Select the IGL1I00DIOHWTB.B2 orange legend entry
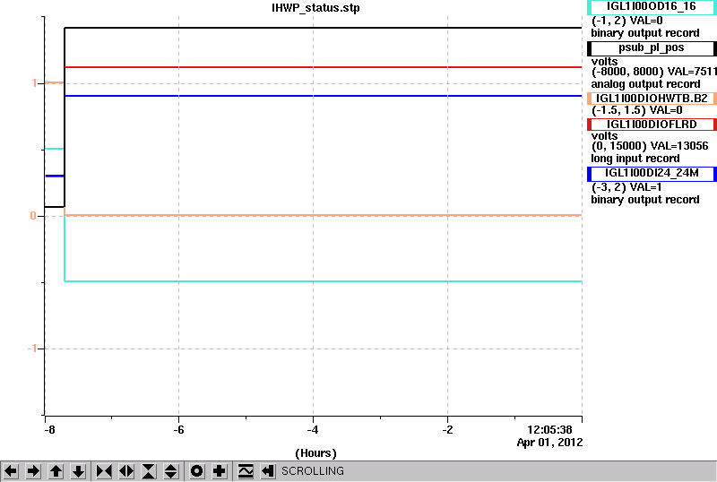Image resolution: width=717 pixels, height=482 pixels. coord(652,99)
